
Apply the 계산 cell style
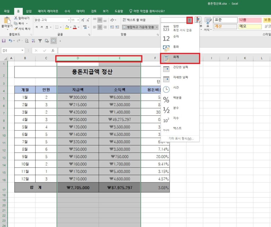click(225, 26)
